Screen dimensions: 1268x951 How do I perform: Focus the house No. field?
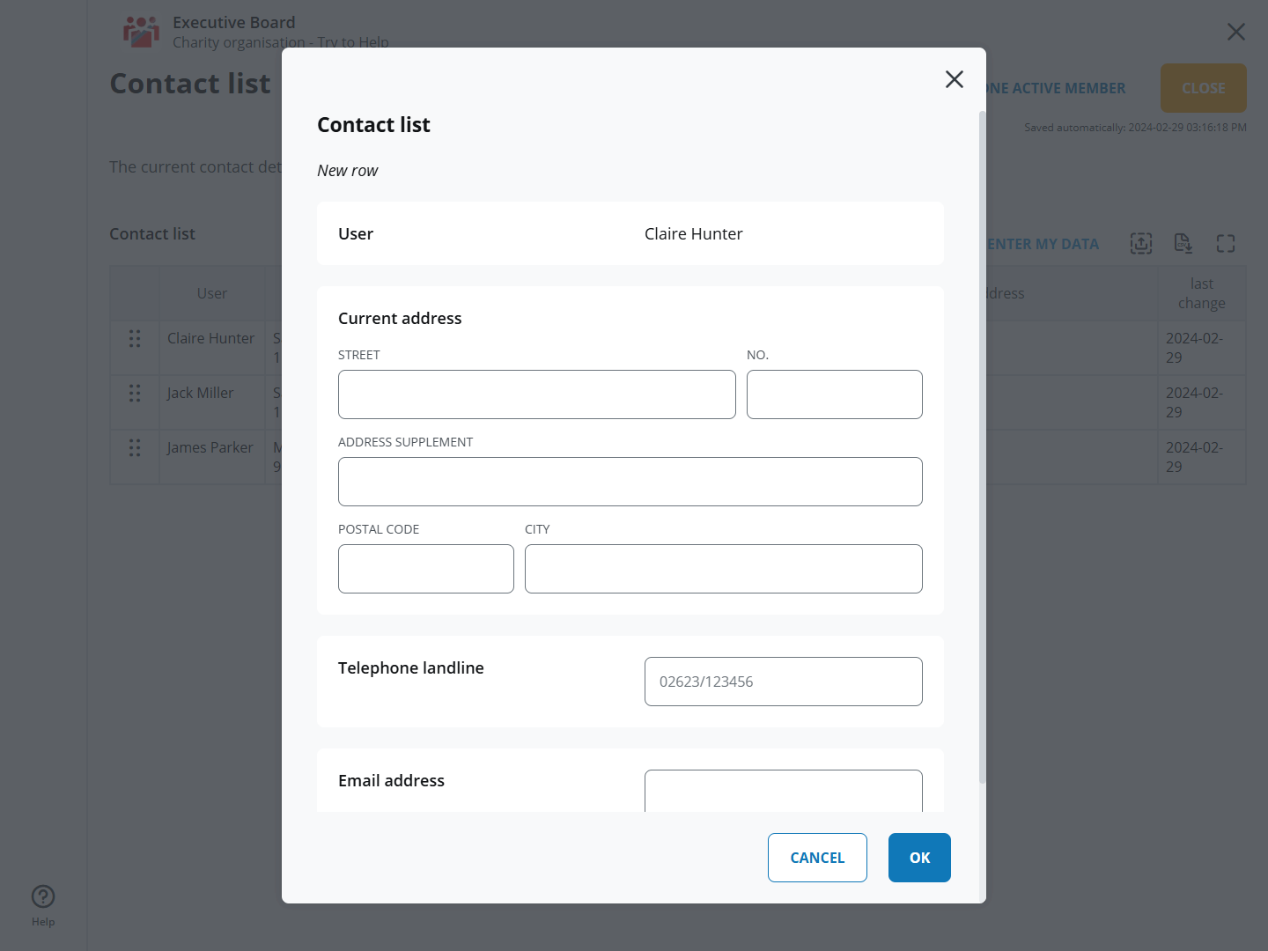(x=834, y=394)
